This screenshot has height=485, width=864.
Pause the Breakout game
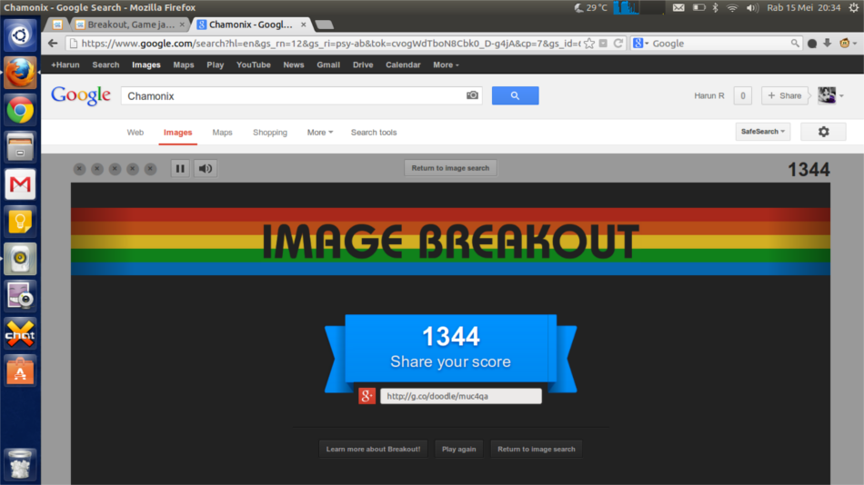point(180,168)
